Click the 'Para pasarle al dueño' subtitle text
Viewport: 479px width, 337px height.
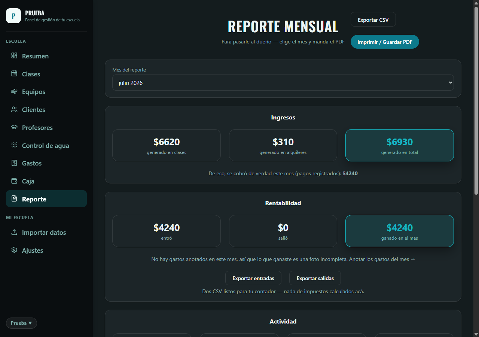pyautogui.click(x=283, y=42)
